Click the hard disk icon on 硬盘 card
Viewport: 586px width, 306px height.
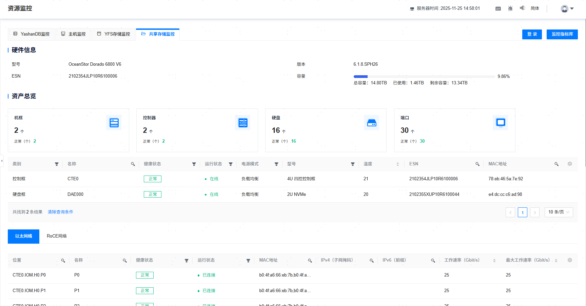[372, 122]
